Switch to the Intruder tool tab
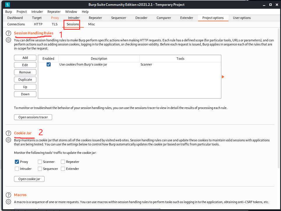 74,18
